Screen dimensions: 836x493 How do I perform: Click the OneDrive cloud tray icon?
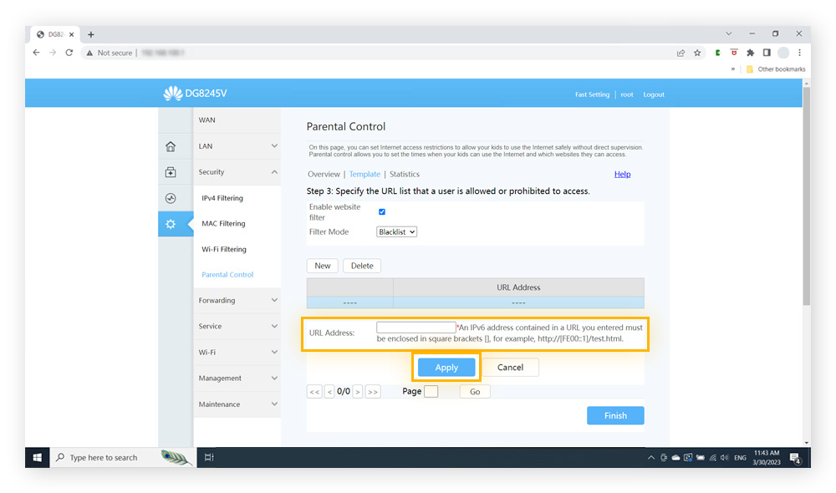pos(675,458)
